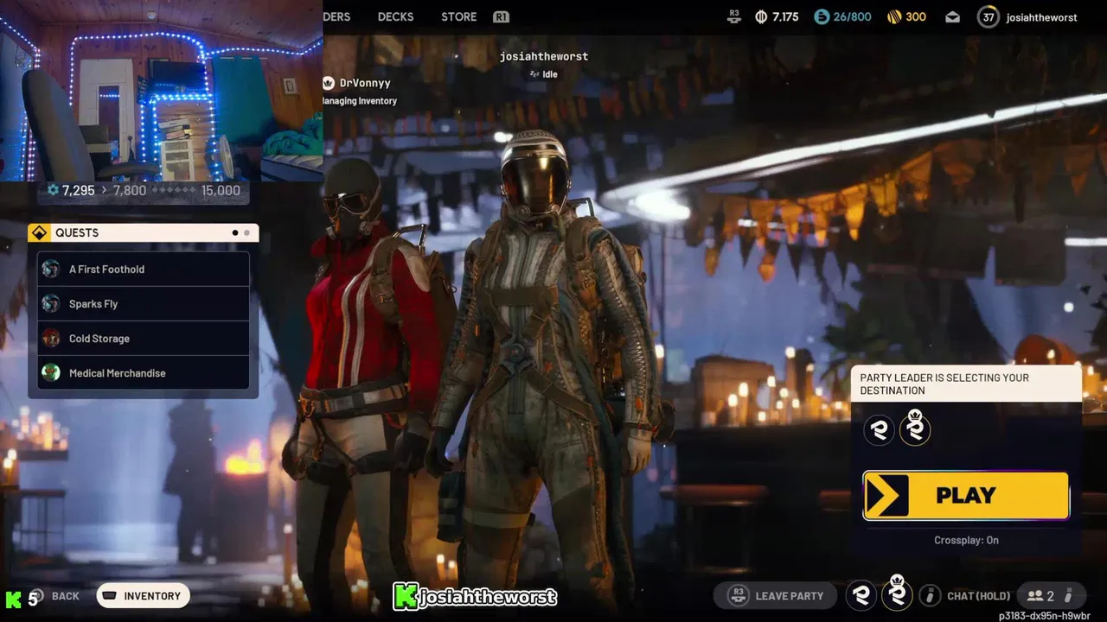Viewport: 1107px width, 622px height.
Task: Click the LEAVE PARTY button
Action: [x=775, y=595]
